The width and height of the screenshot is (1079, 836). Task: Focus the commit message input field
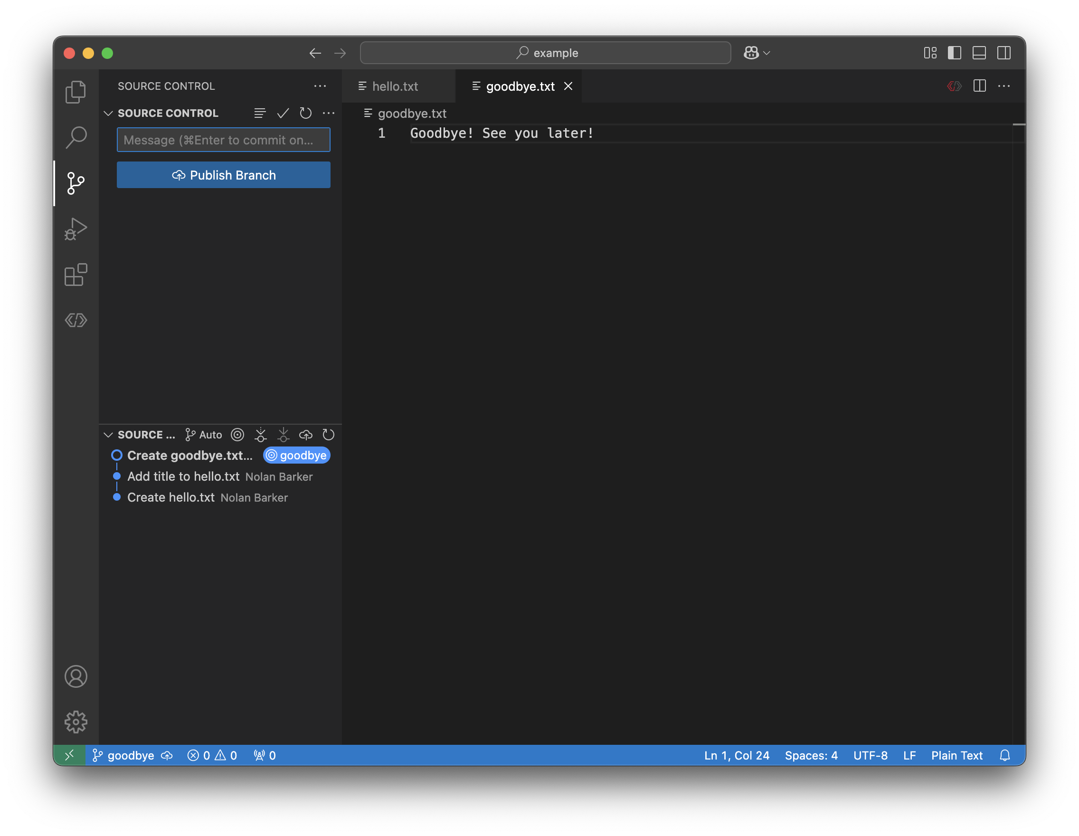[x=223, y=140]
